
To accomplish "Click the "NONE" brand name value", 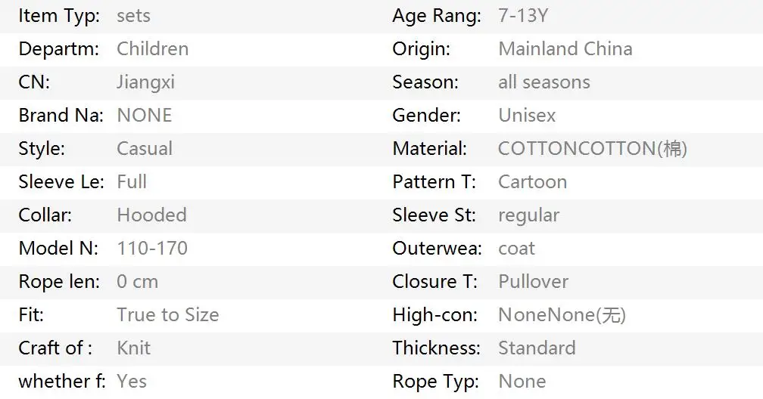I will coord(144,116).
